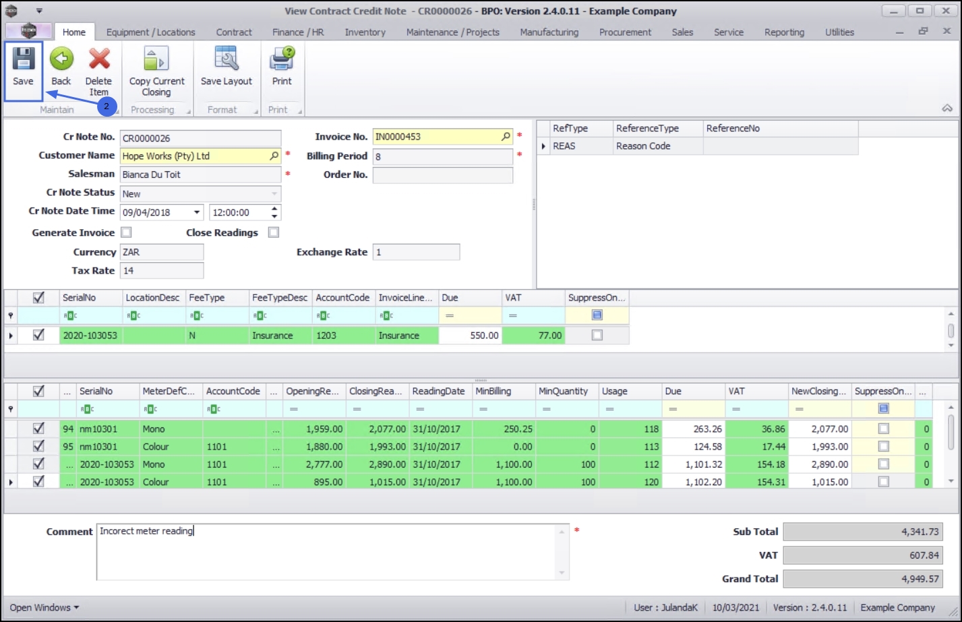Tick the Close Readings checkbox
The image size is (962, 622).
coord(274,232)
